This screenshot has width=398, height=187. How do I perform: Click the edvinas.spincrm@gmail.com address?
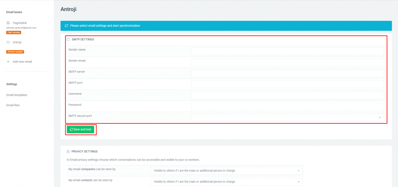coord(21,28)
